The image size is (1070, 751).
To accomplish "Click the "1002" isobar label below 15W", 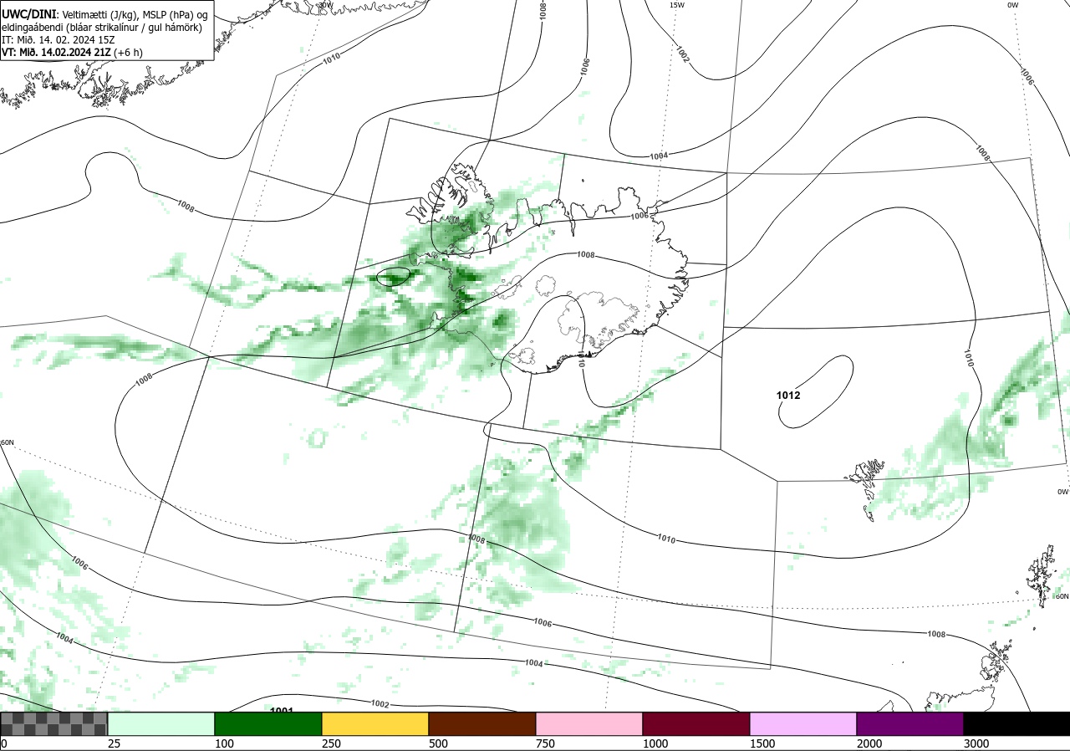I will pos(682,55).
